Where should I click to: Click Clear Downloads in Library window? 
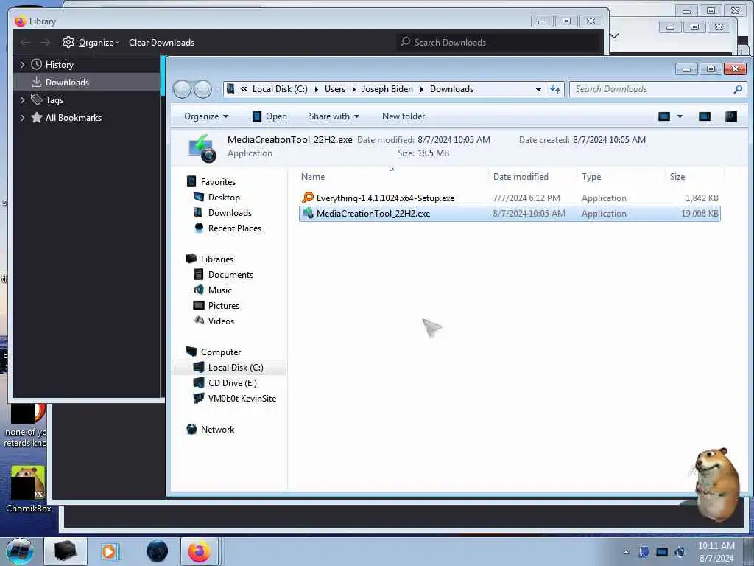click(x=161, y=42)
